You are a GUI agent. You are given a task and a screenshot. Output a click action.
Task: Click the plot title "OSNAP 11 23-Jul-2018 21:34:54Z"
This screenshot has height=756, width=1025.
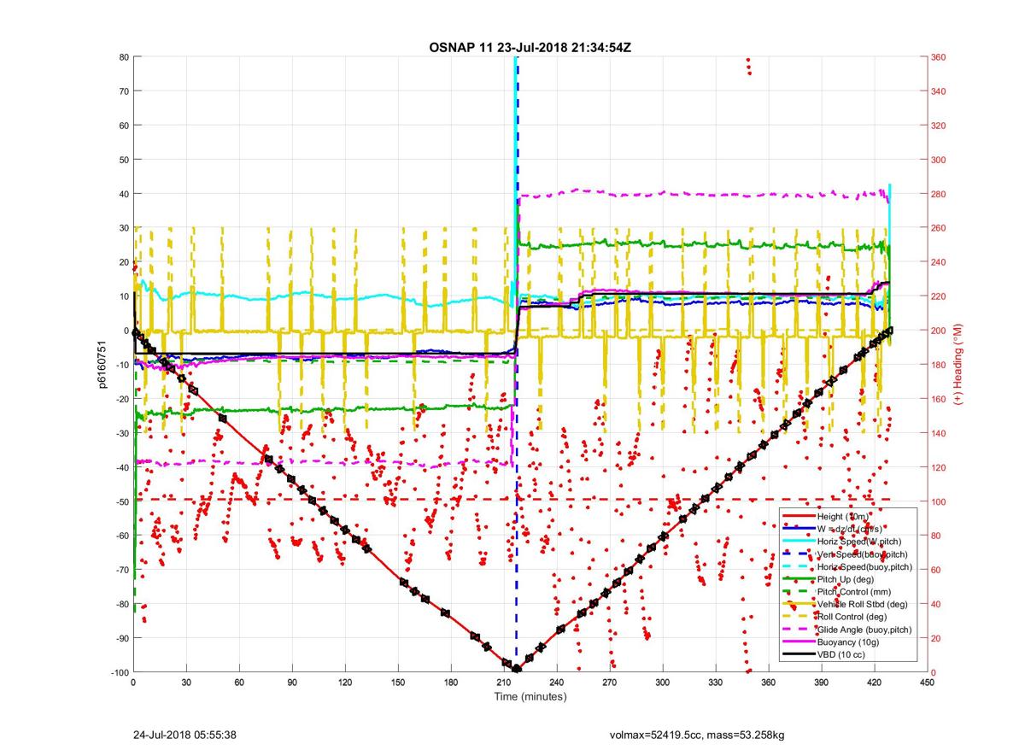(x=530, y=47)
